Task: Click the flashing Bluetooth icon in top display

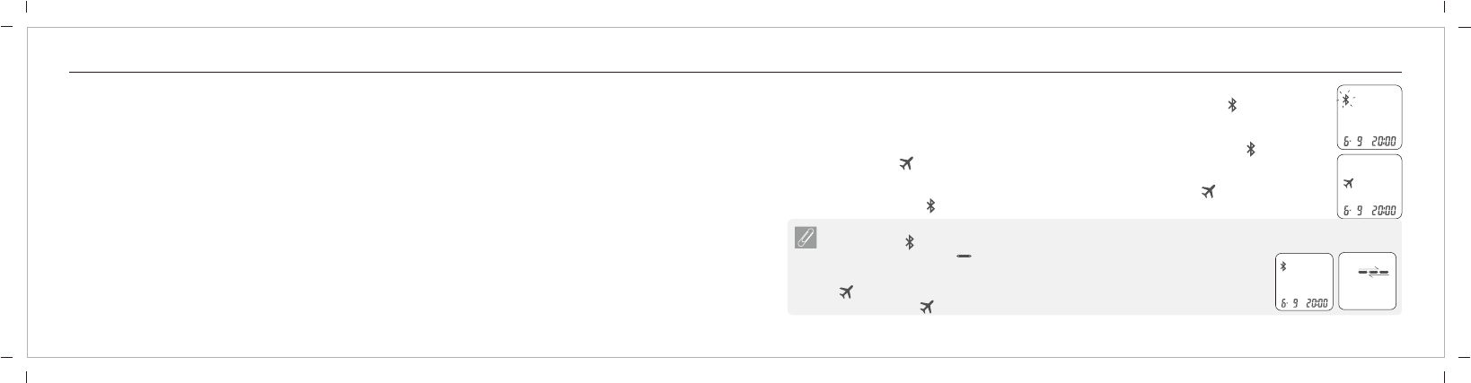Action: (1345, 100)
